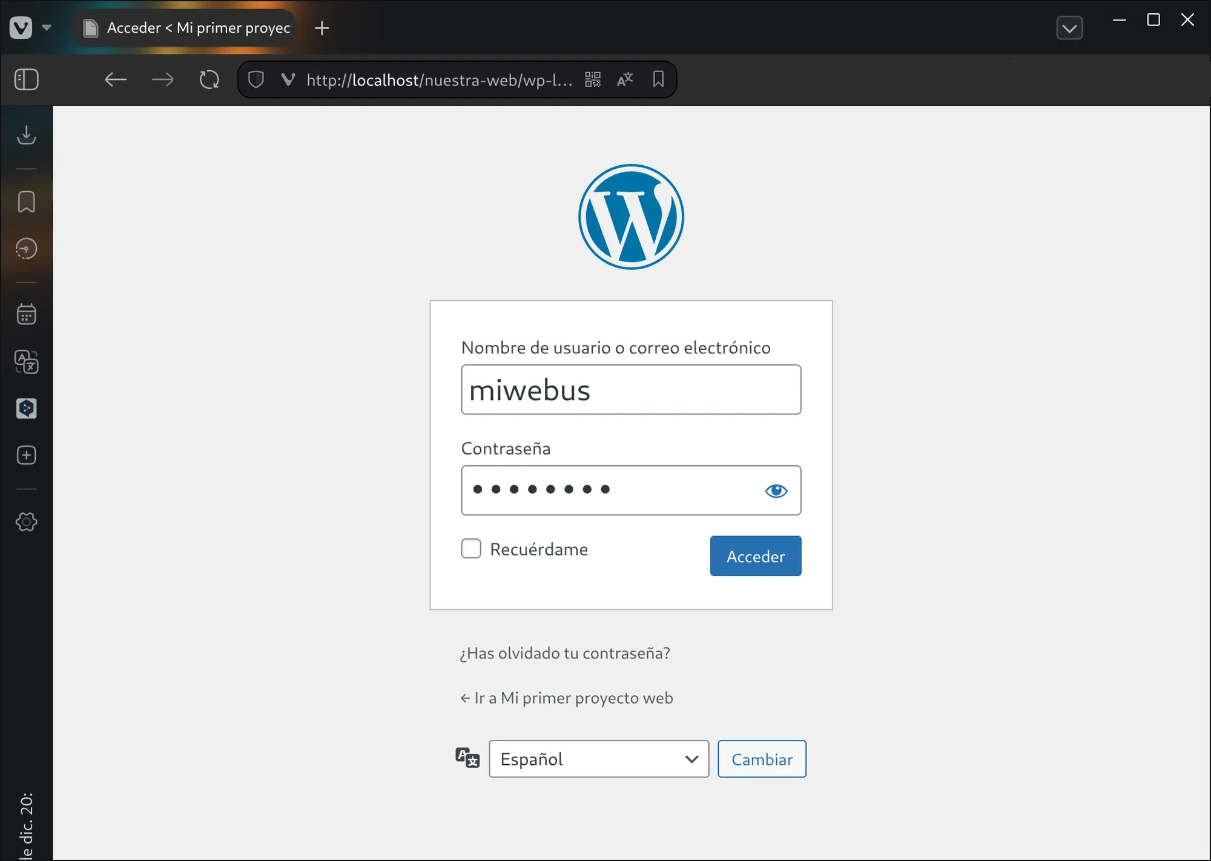Open the History panel in sidebar
The width and height of the screenshot is (1211, 861).
(26, 249)
